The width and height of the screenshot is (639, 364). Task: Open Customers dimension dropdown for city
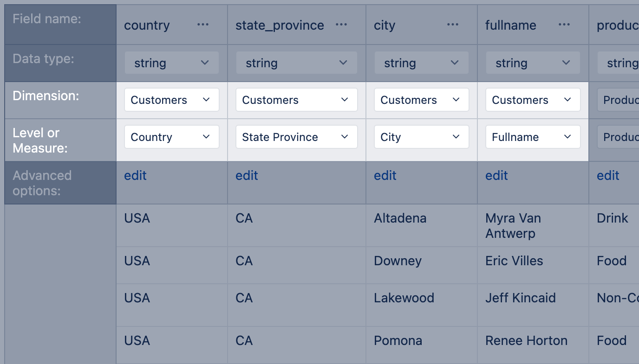[x=421, y=100]
